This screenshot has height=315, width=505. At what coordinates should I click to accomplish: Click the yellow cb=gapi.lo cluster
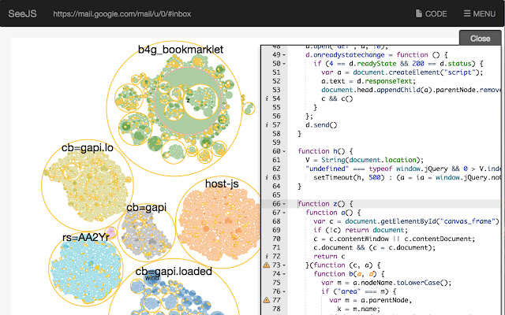(87, 186)
